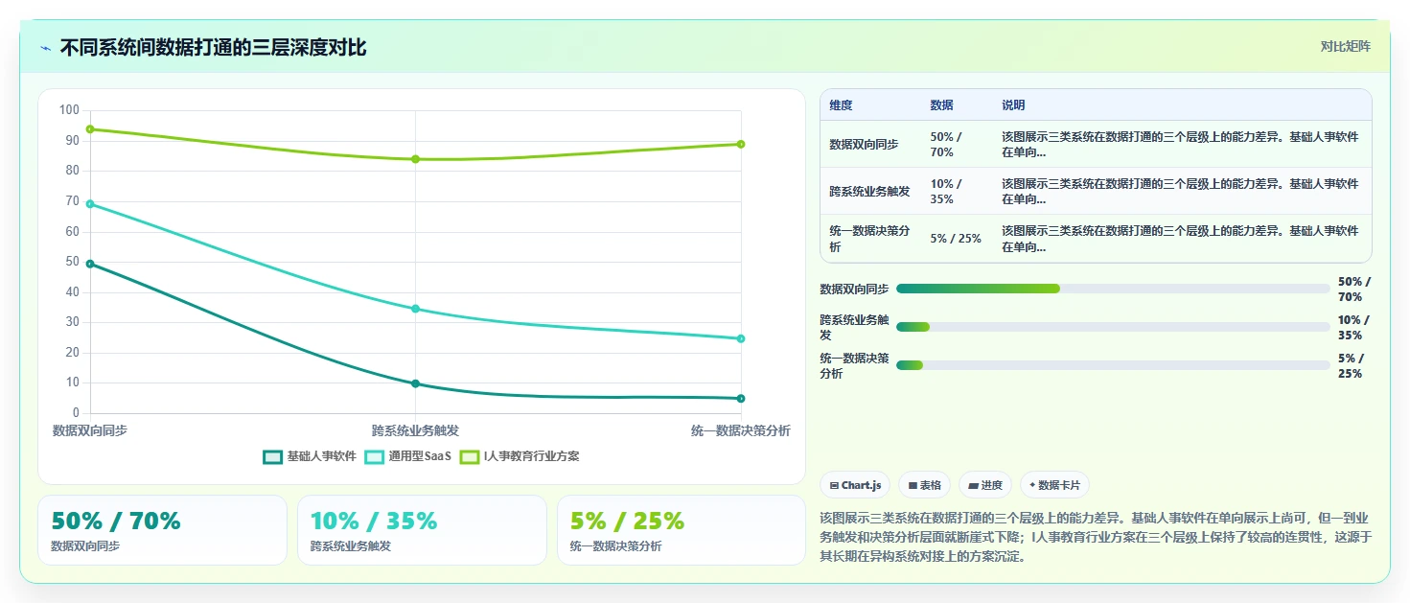Screen dimensions: 1410x603
Task: Toggle the I人事教育行业方案 legend series
Action: coord(520,456)
